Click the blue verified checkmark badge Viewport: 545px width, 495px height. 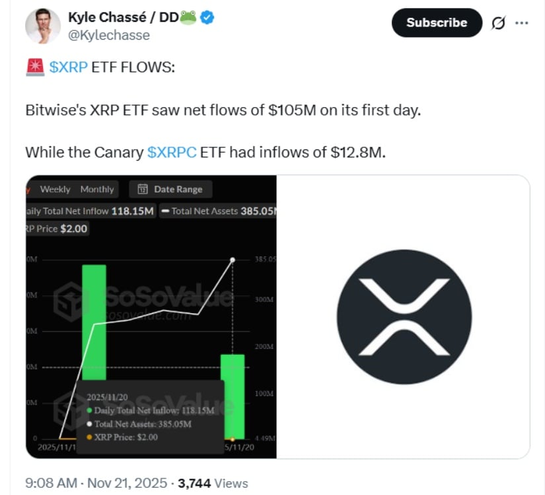pyautogui.click(x=208, y=18)
